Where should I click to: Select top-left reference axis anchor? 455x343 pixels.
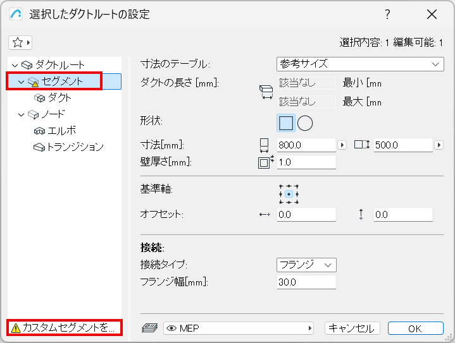click(x=280, y=186)
